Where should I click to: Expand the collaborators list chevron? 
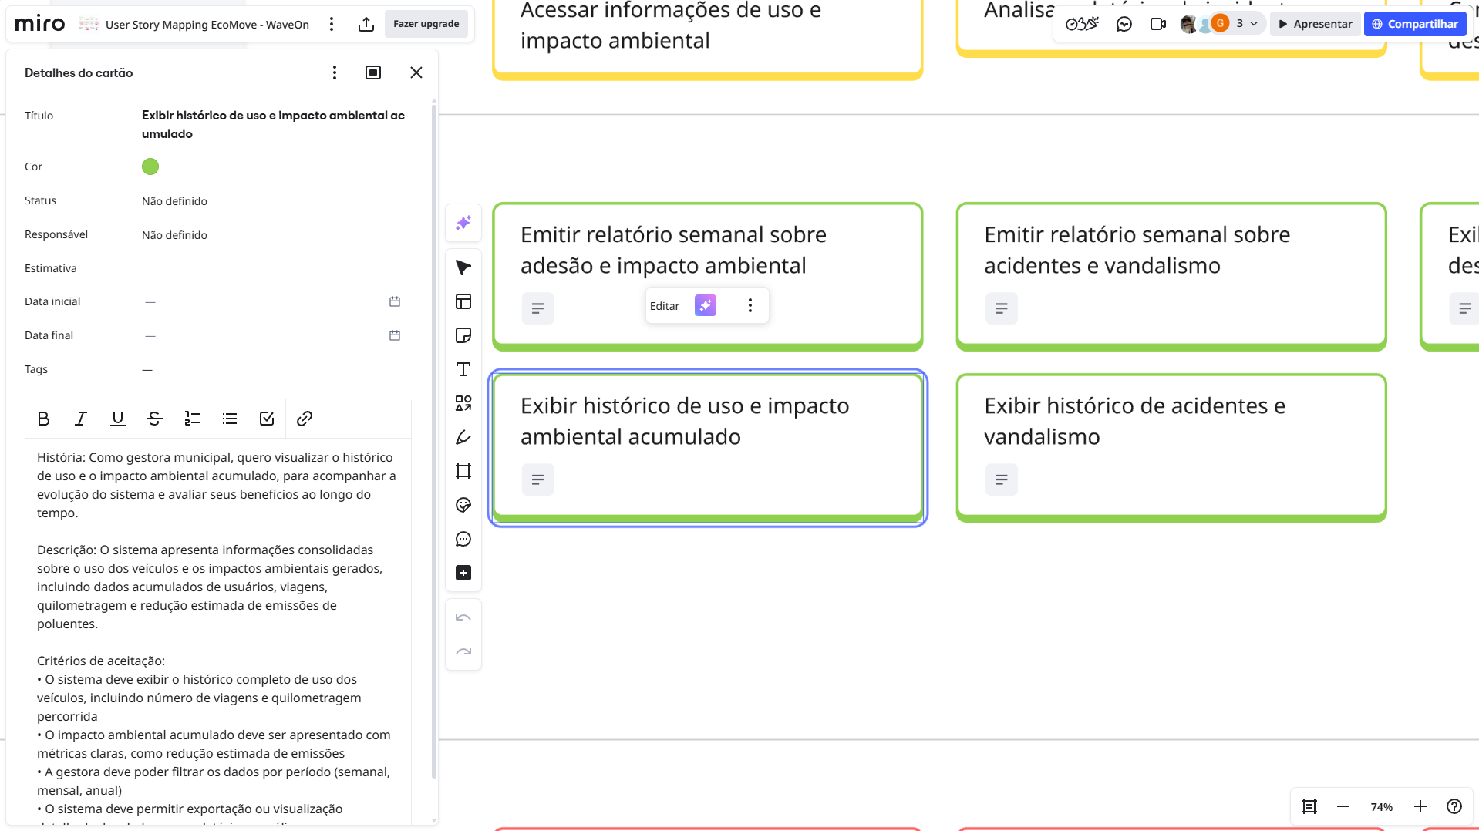1254,24
